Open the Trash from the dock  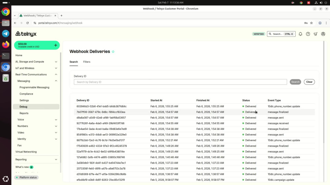tap(6, 78)
